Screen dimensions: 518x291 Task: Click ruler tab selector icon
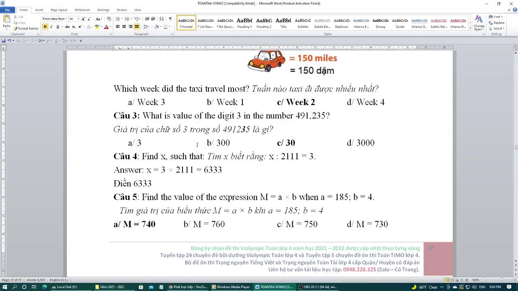coord(4,48)
